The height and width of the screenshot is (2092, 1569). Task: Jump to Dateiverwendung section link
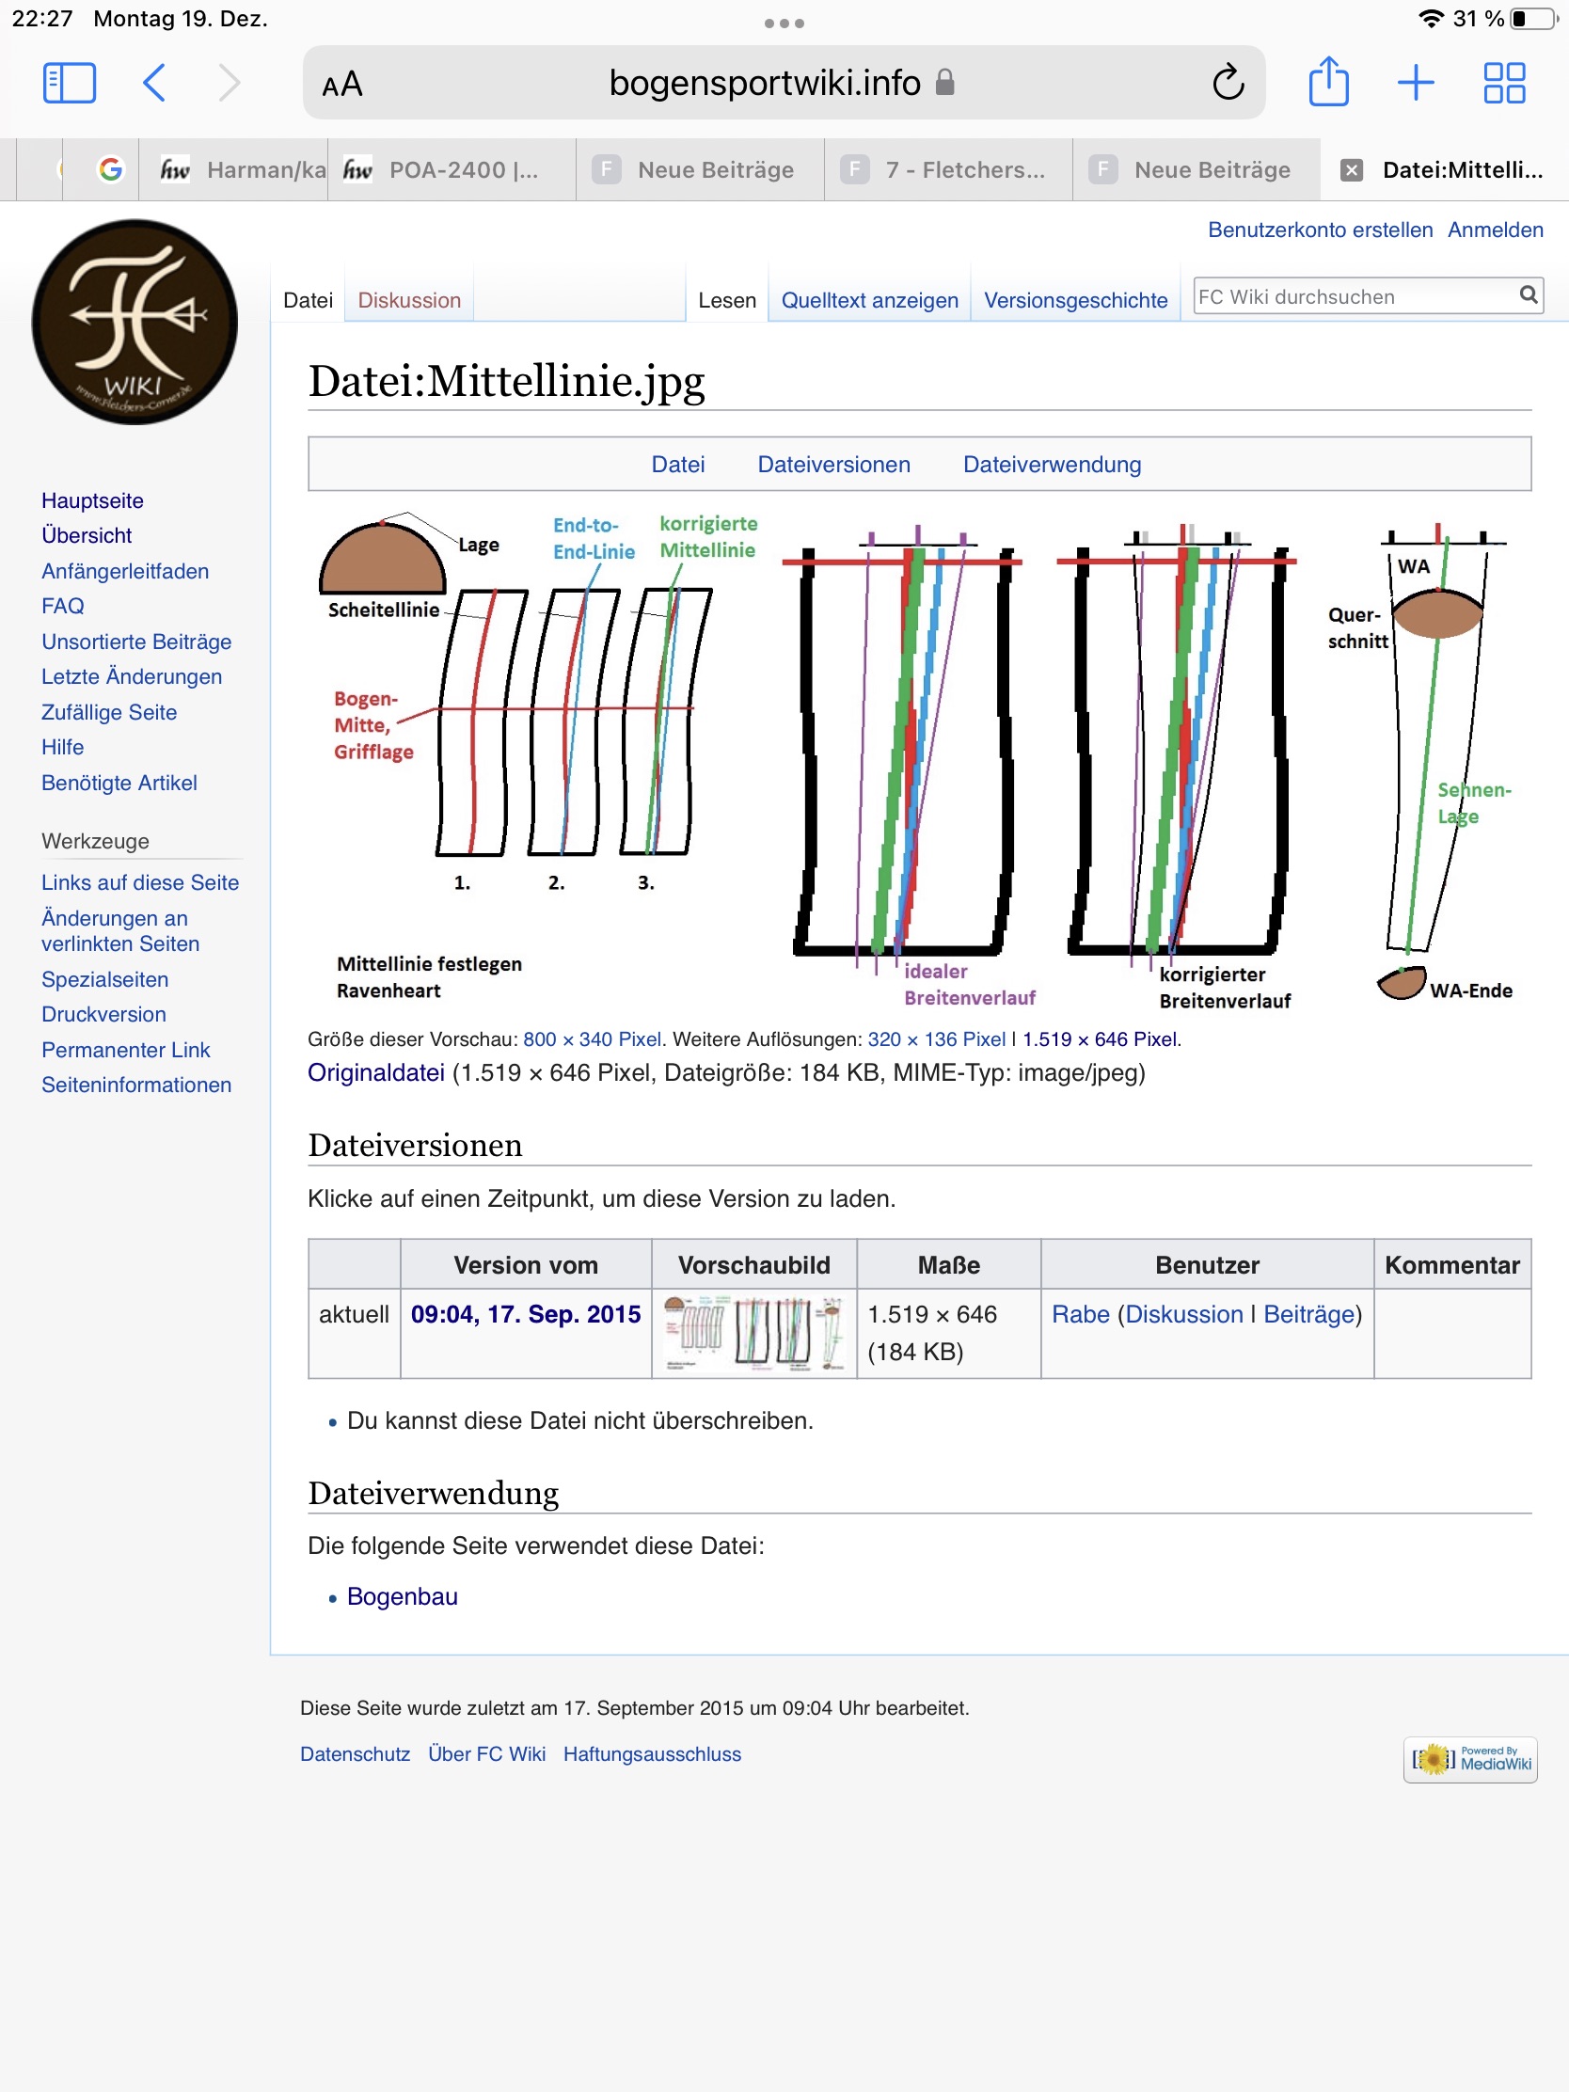1052,465
